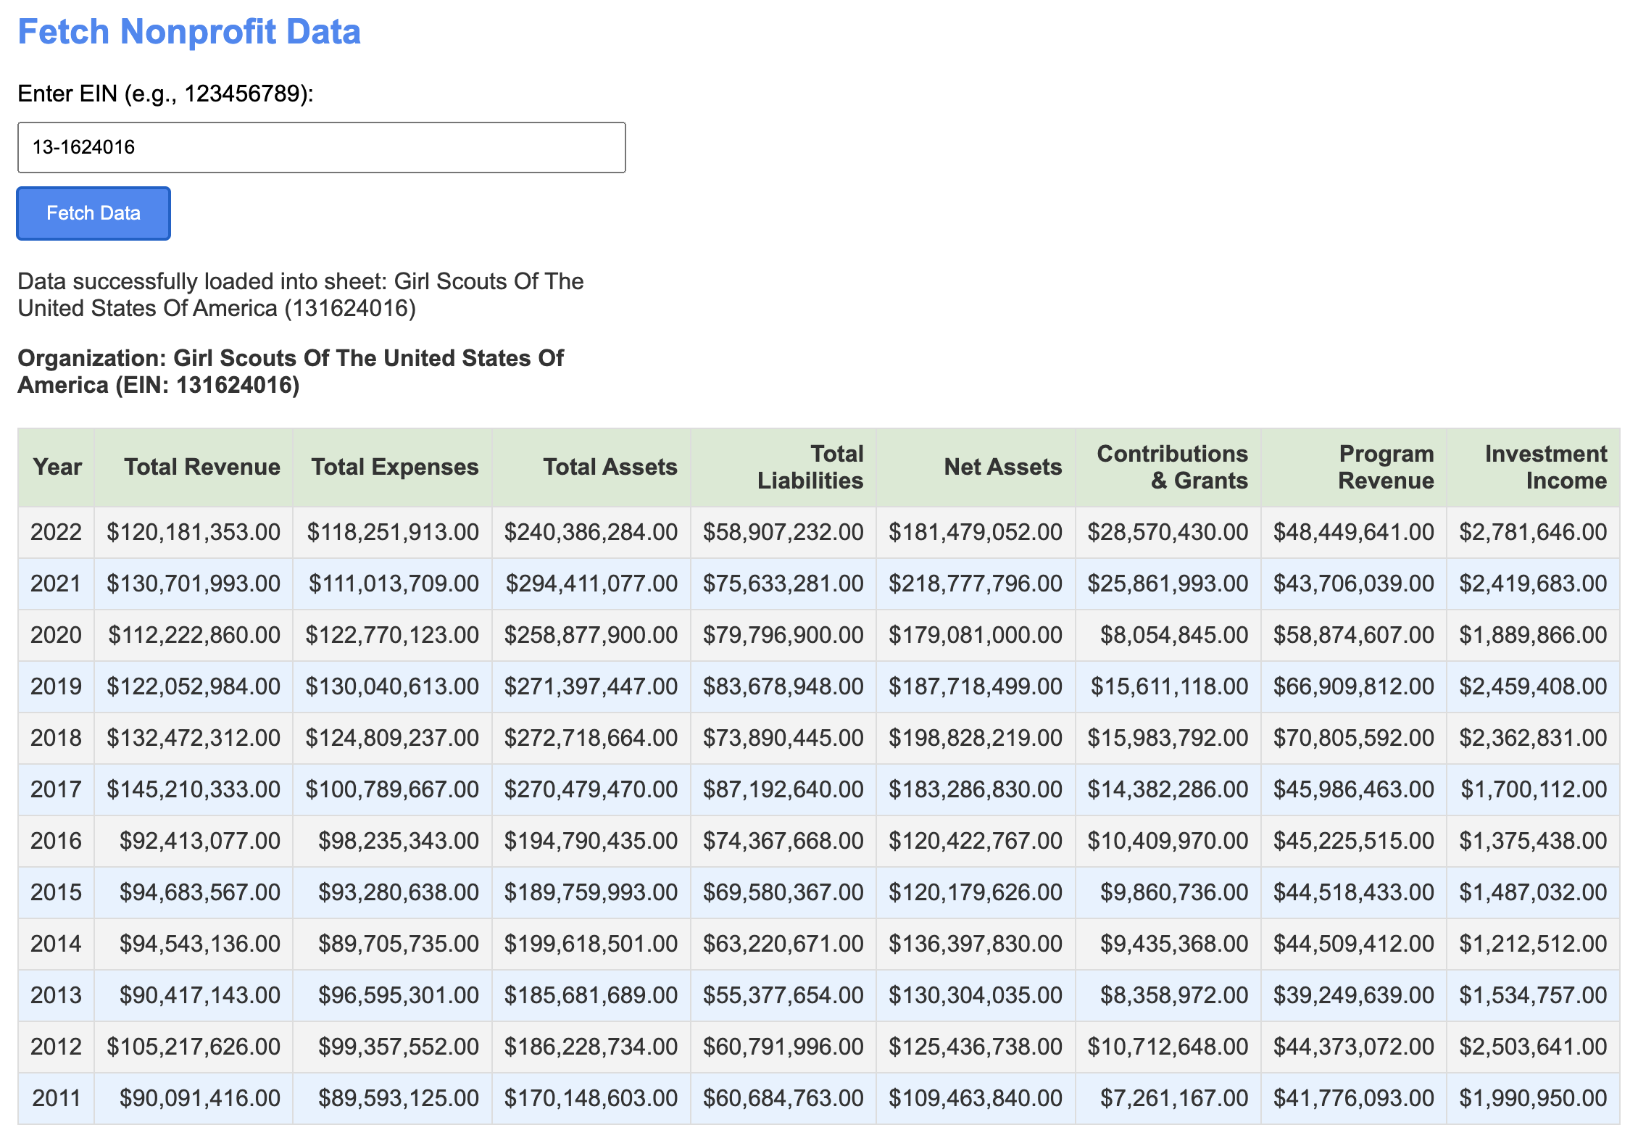Image resolution: width=1638 pixels, height=1138 pixels.
Task: Click program revenue value $70,805,592.00
Action: [1354, 738]
